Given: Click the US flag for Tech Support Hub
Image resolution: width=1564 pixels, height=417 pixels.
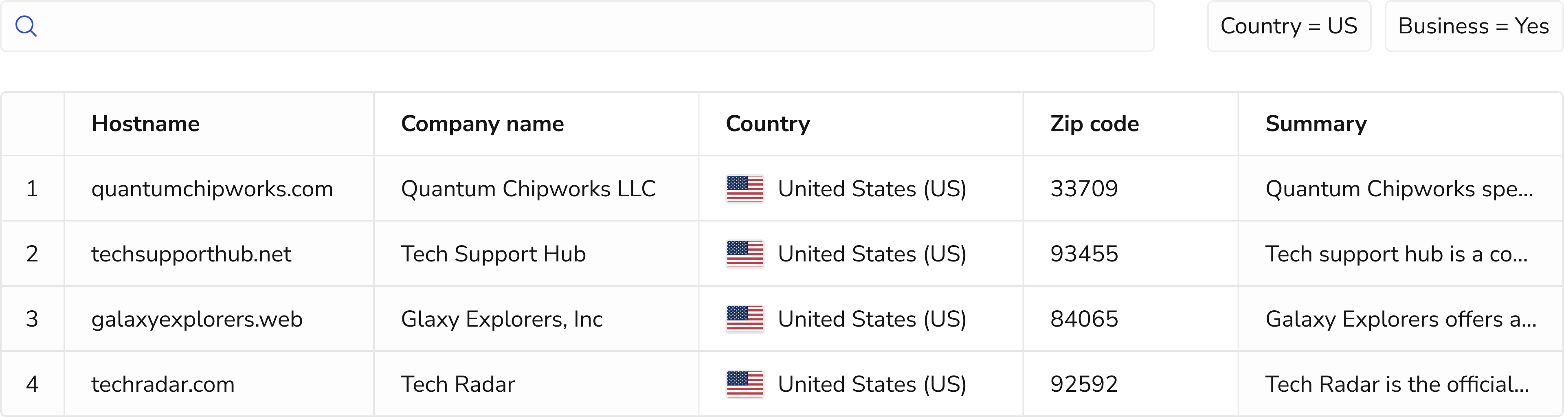Looking at the screenshot, I should tap(745, 254).
